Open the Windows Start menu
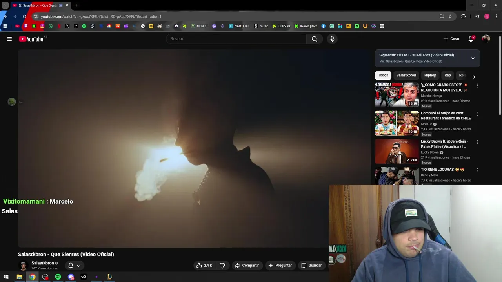502x282 pixels. (x=6, y=277)
